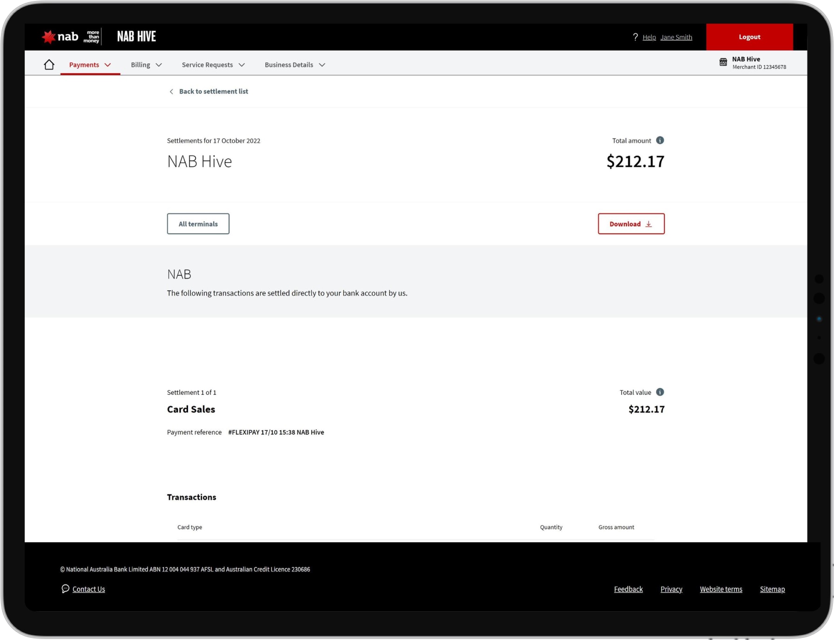Image resolution: width=834 pixels, height=640 pixels.
Task: Open the Website terms link
Action: coord(720,589)
